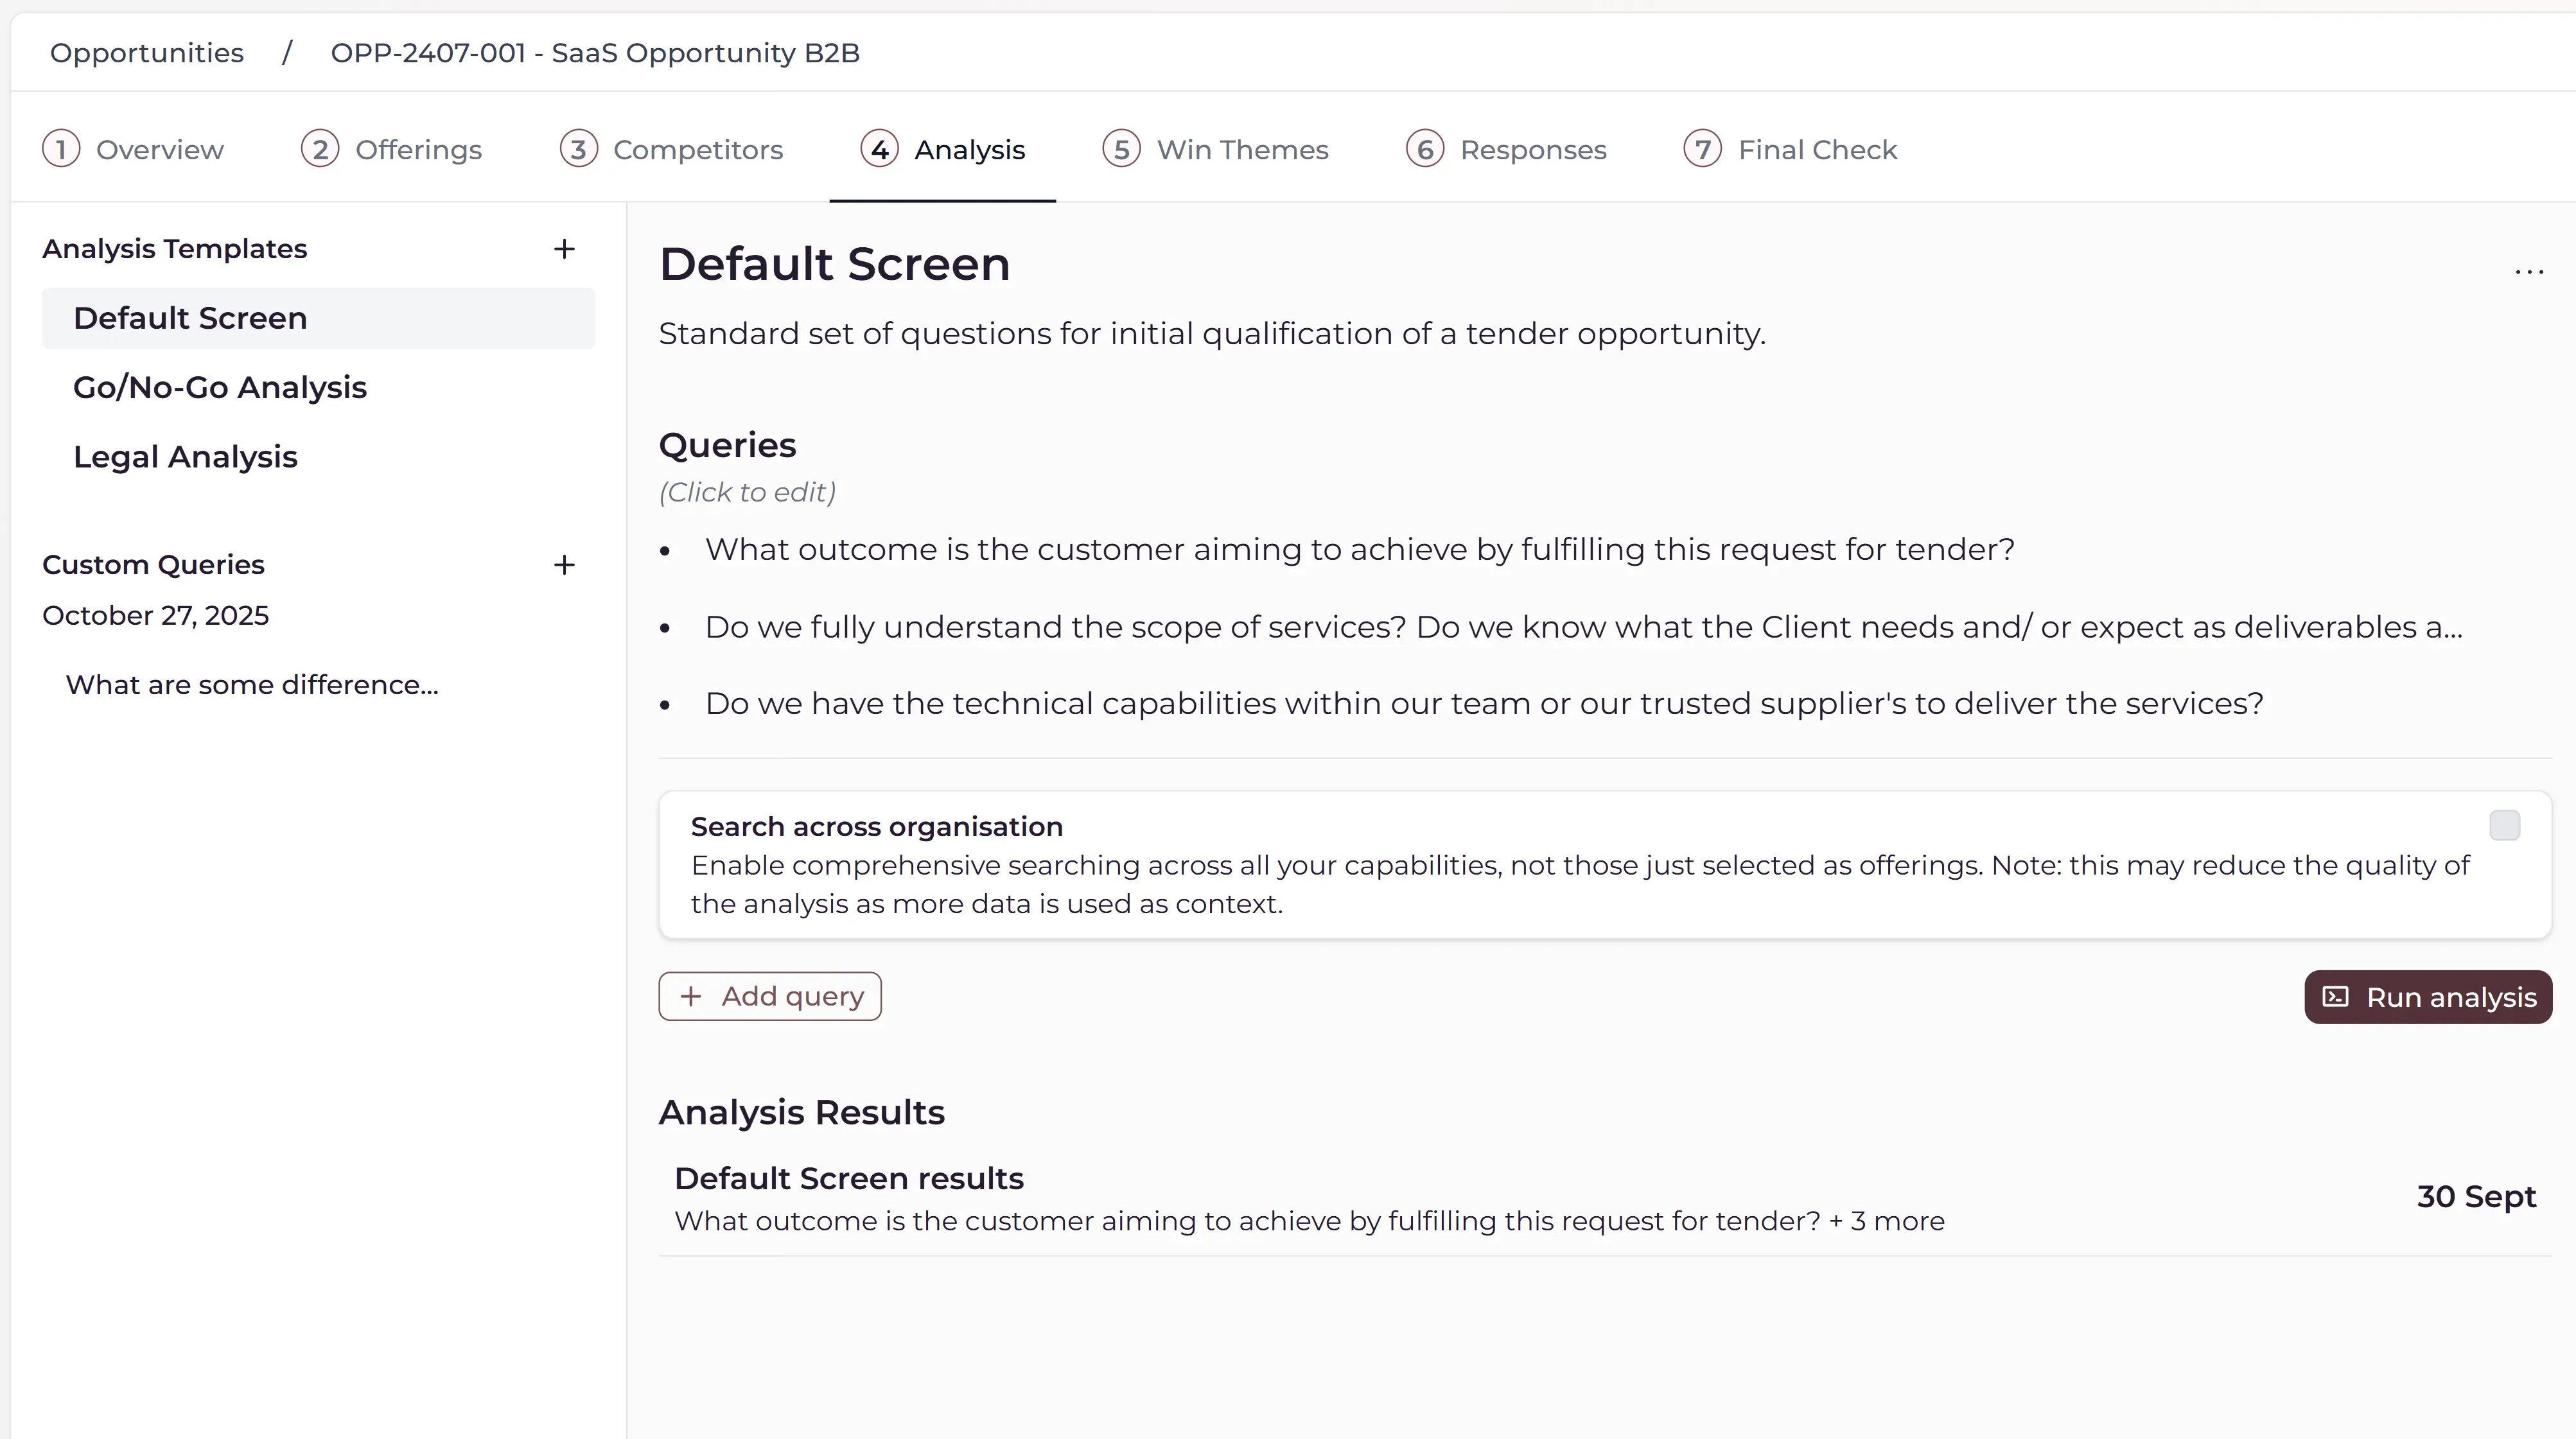The height and width of the screenshot is (1439, 2576).
Task: Open the Default Screen options ellipsis menu
Action: tap(2529, 271)
